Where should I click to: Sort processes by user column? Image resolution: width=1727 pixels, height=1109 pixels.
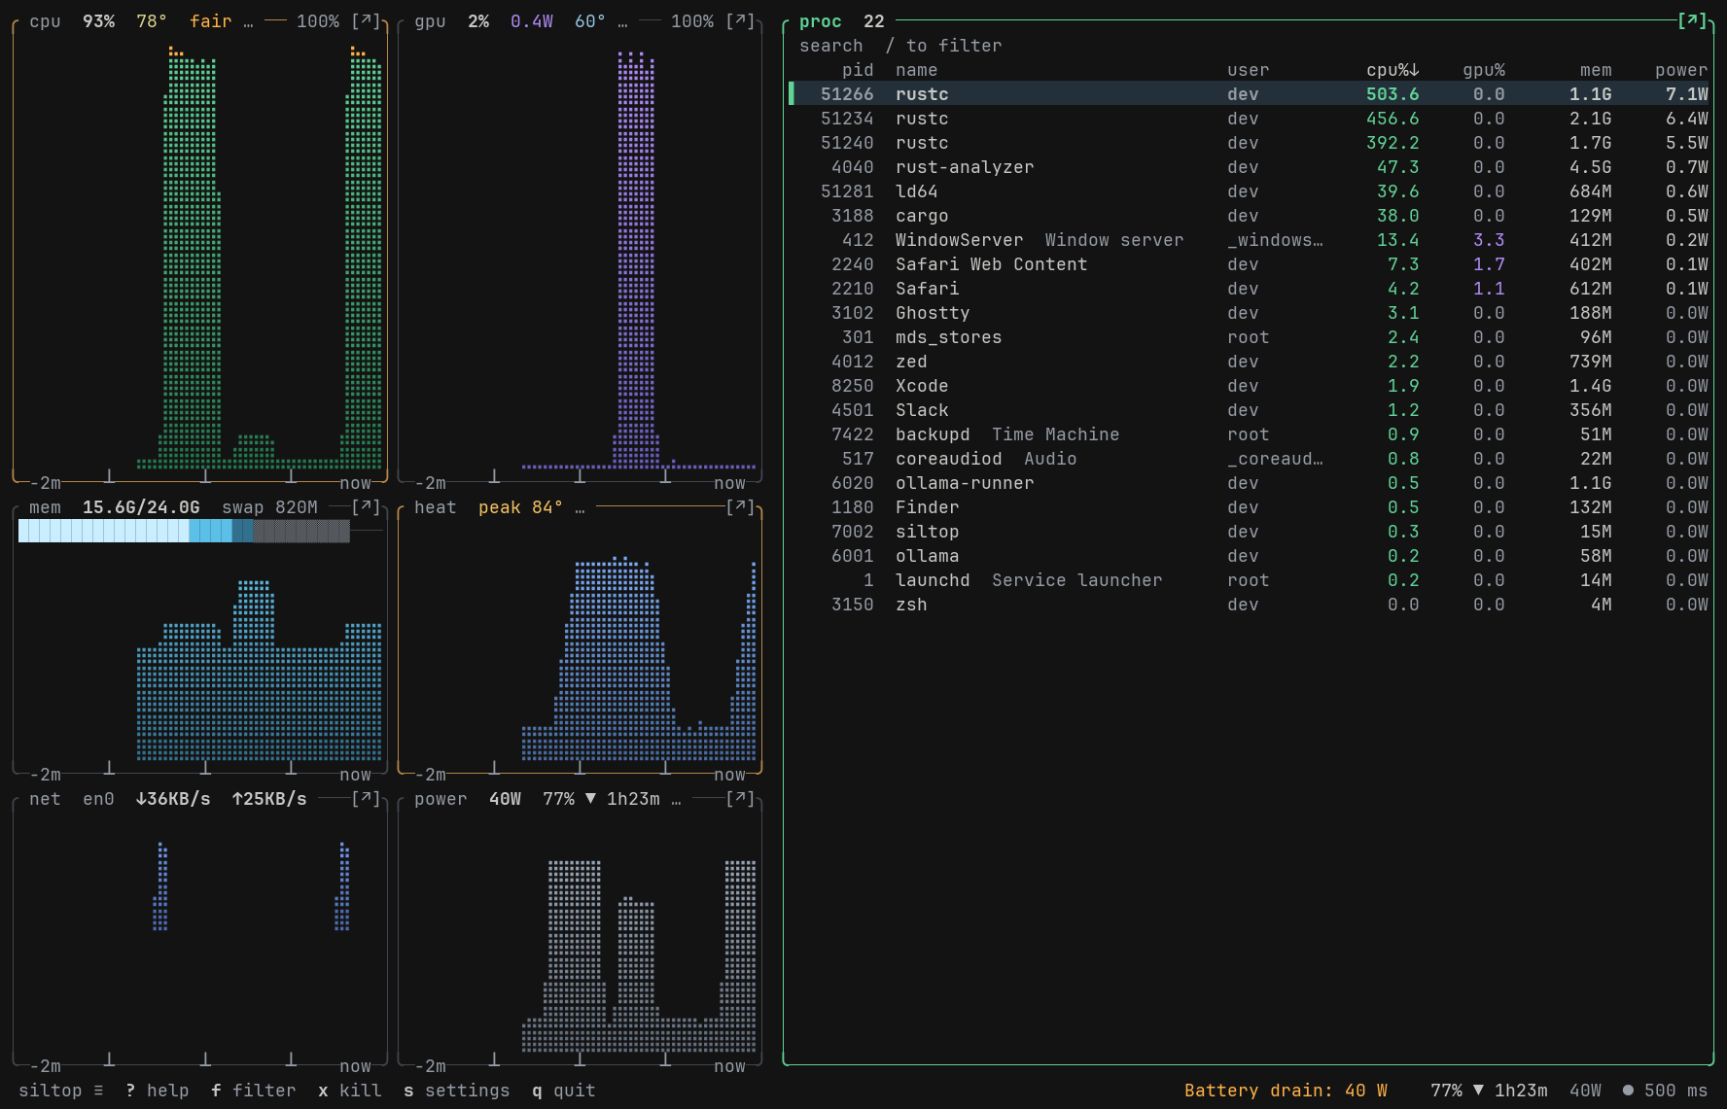1248,70
